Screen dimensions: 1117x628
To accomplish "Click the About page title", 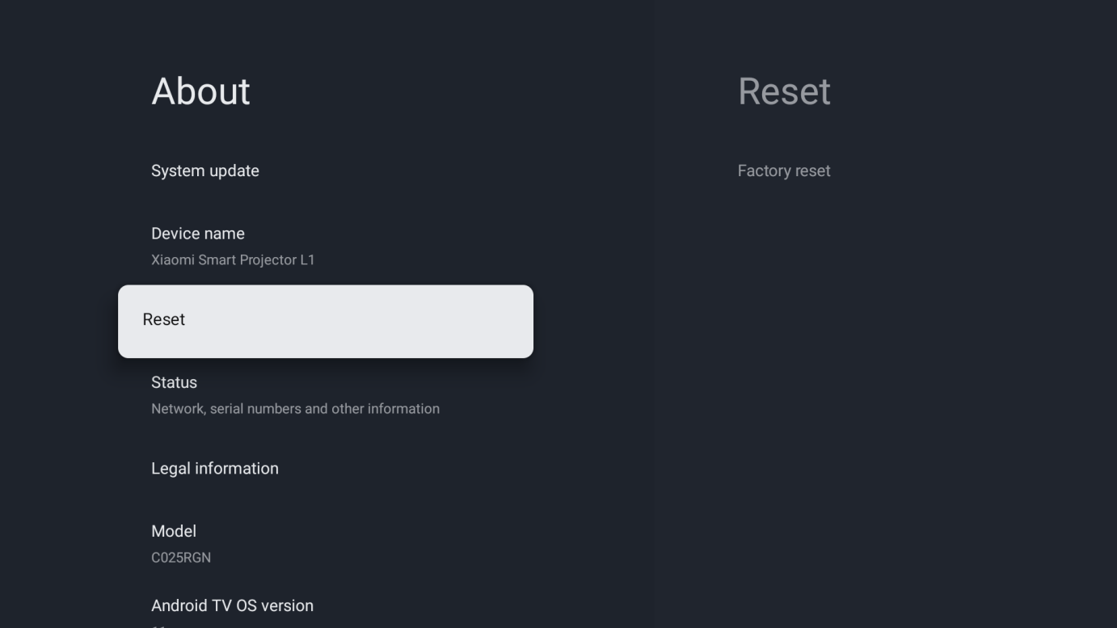I will [x=201, y=91].
